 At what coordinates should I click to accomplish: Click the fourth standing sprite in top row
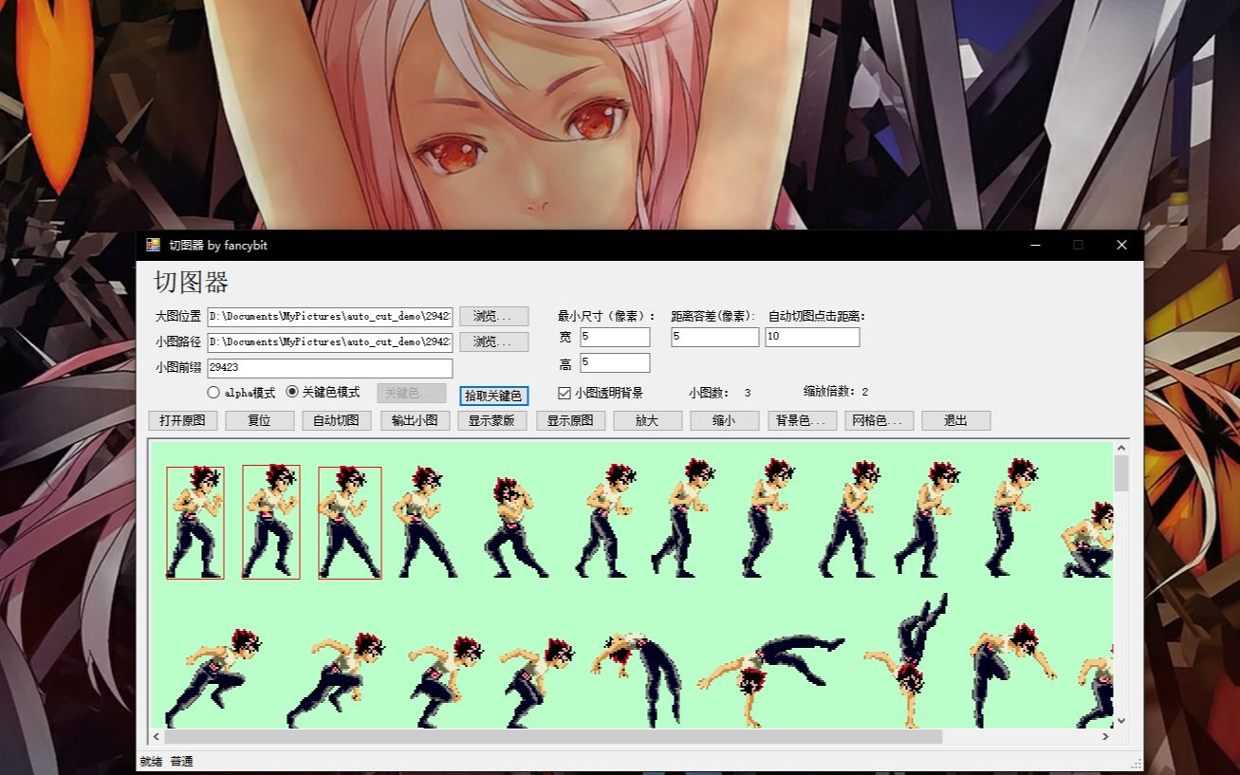tap(424, 522)
